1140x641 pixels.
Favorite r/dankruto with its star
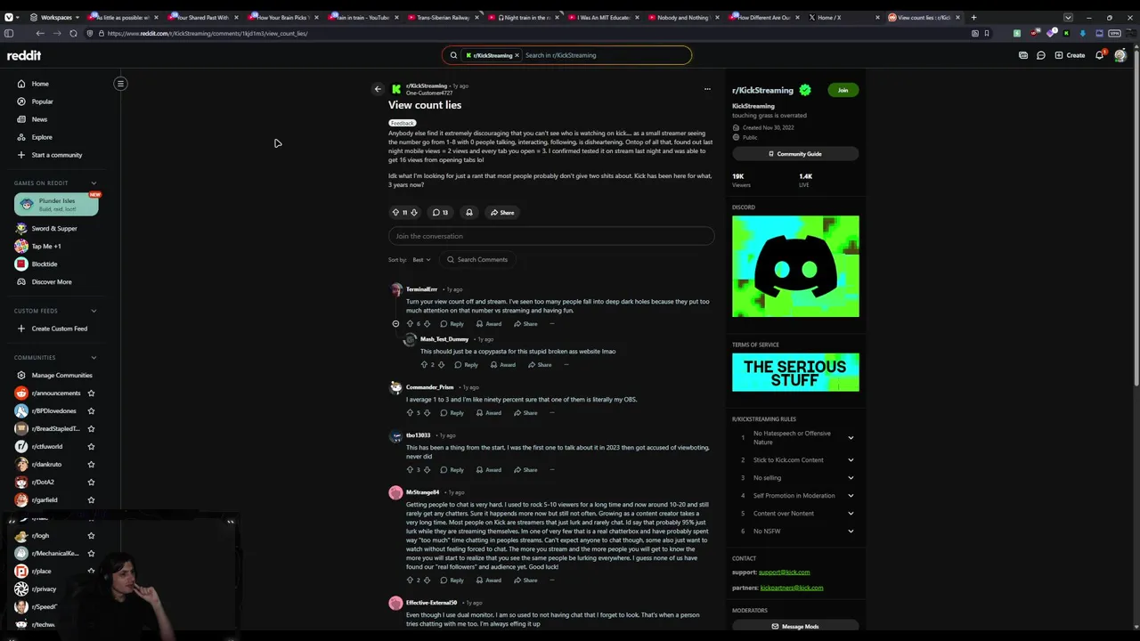pyautogui.click(x=91, y=465)
